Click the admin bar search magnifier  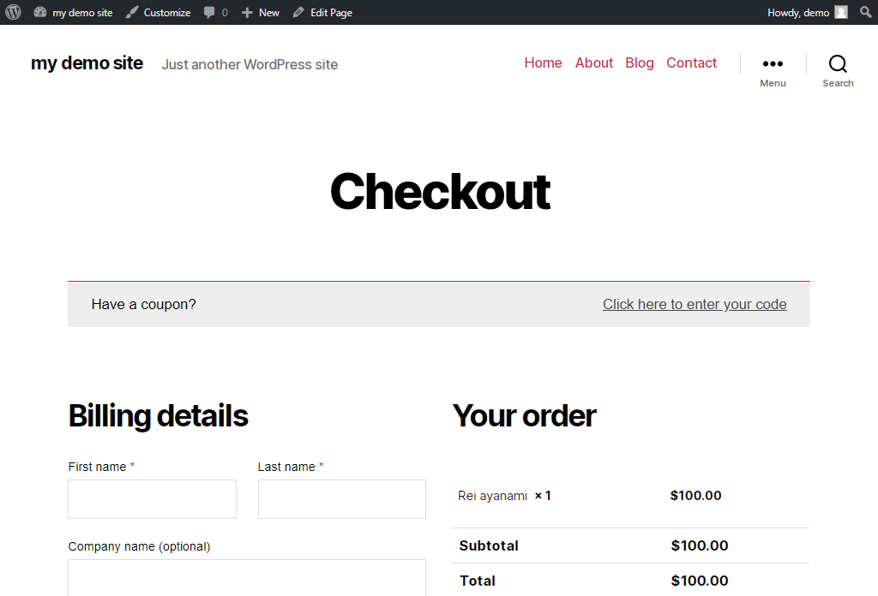(866, 13)
